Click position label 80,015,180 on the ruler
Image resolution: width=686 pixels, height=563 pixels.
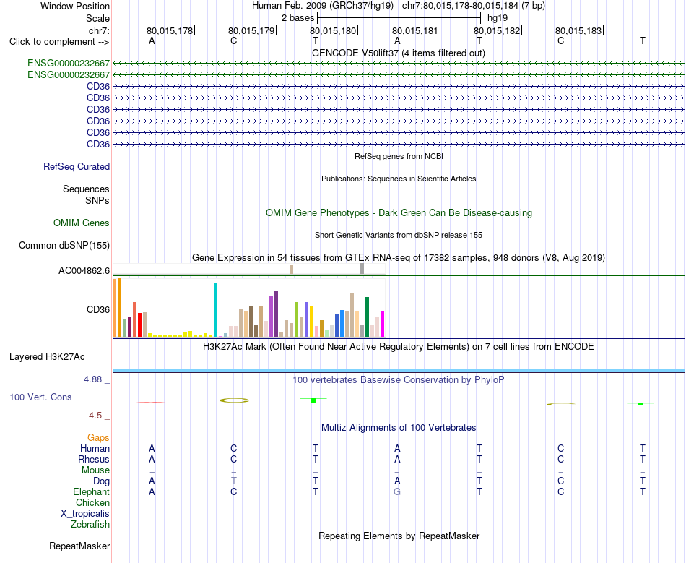point(333,30)
